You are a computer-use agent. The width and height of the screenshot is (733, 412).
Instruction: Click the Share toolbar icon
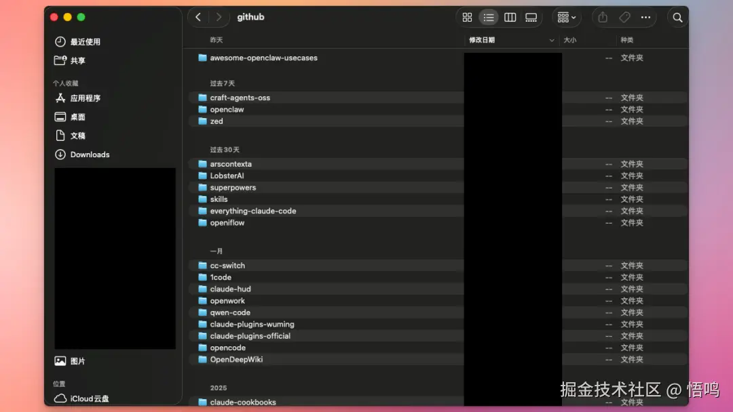603,18
